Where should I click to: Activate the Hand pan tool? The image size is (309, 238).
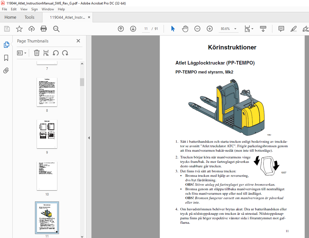click(185, 29)
